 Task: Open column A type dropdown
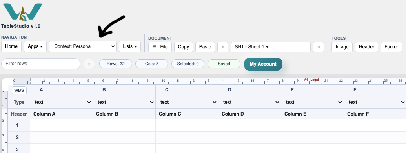tap(62, 102)
